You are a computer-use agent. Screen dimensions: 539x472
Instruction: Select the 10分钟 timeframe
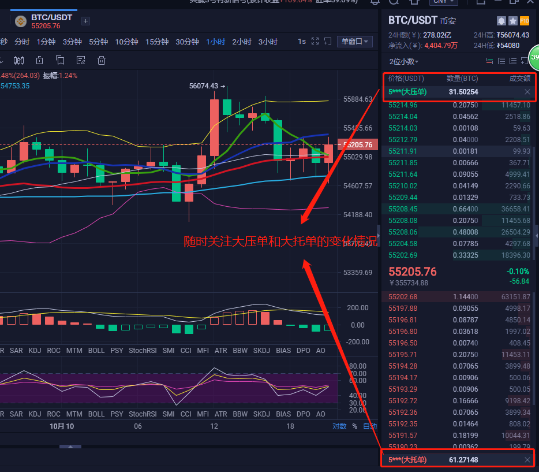click(126, 42)
